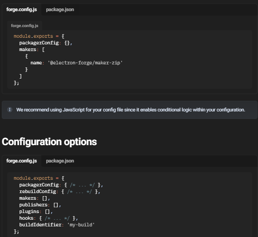The image size is (258, 237).
Task: Click the first module.exports line
Action: click(39, 36)
